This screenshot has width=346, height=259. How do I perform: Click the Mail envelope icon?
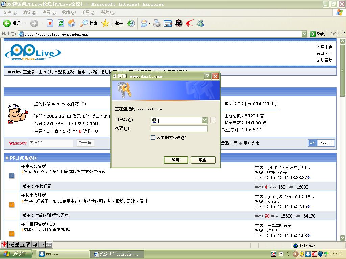coord(144,23)
